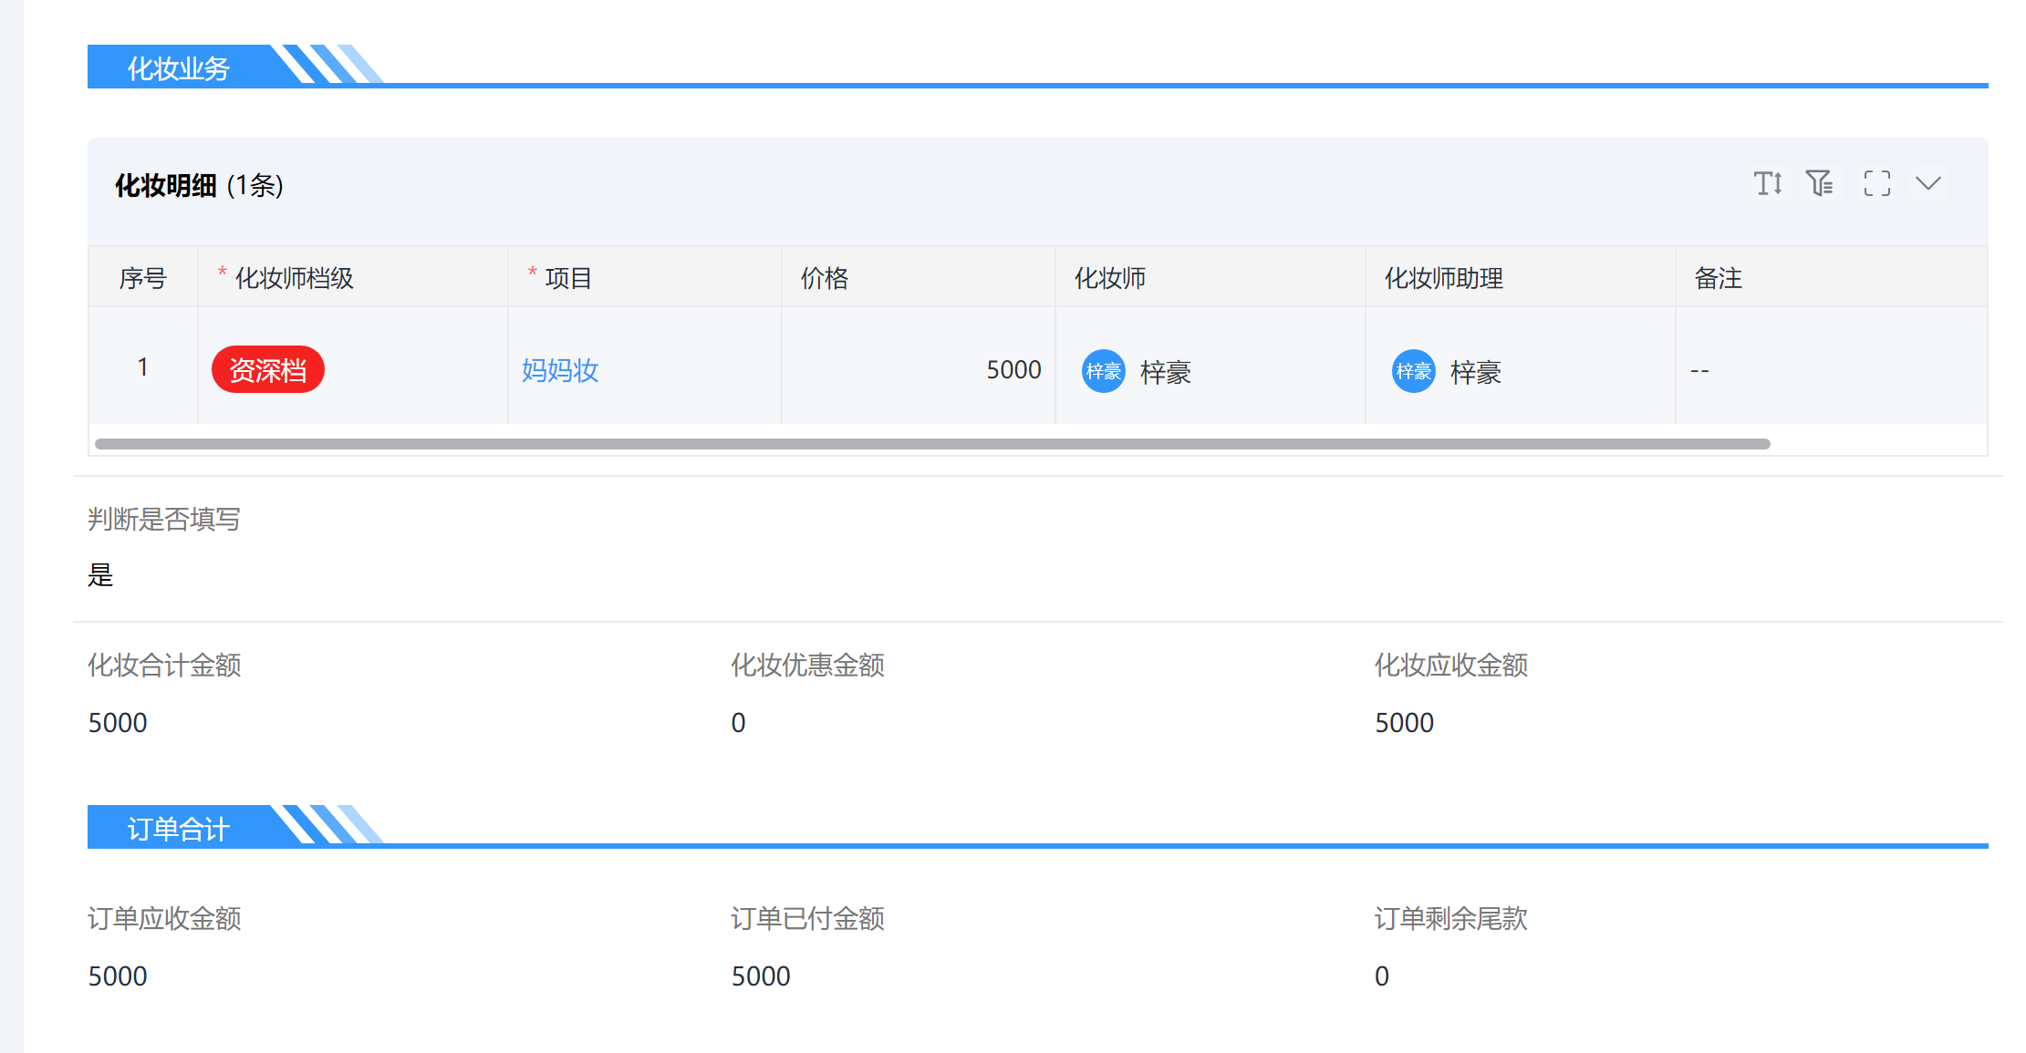The height and width of the screenshot is (1053, 2026).
Task: Click the 梓豪 avatar in the 化妆师助理 column
Action: click(x=1413, y=371)
